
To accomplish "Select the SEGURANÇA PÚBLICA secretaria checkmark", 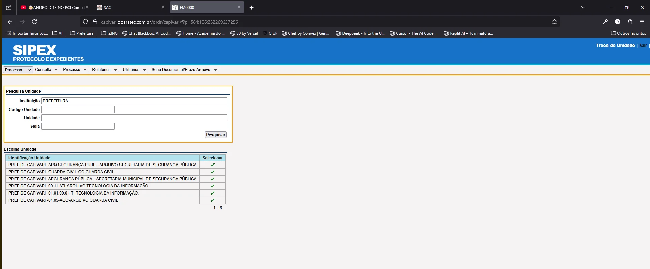I will click(x=212, y=179).
